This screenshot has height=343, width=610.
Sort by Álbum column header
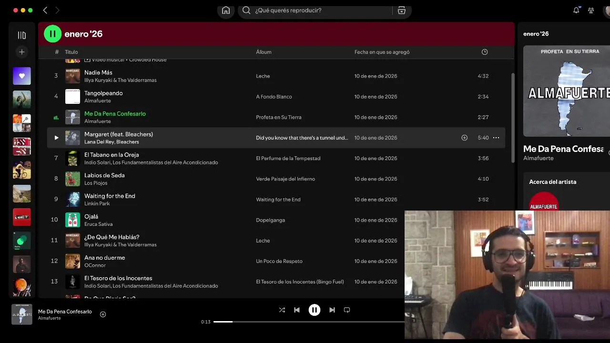pyautogui.click(x=264, y=52)
